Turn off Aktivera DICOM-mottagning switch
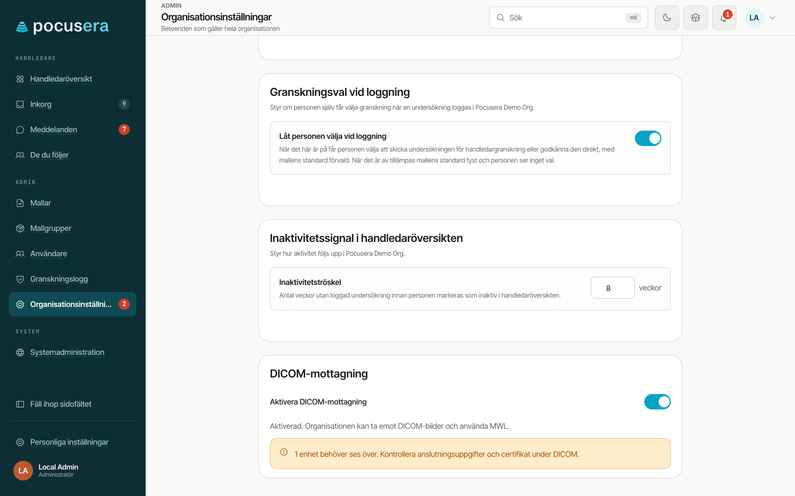Image resolution: width=795 pixels, height=496 pixels. pyautogui.click(x=657, y=402)
